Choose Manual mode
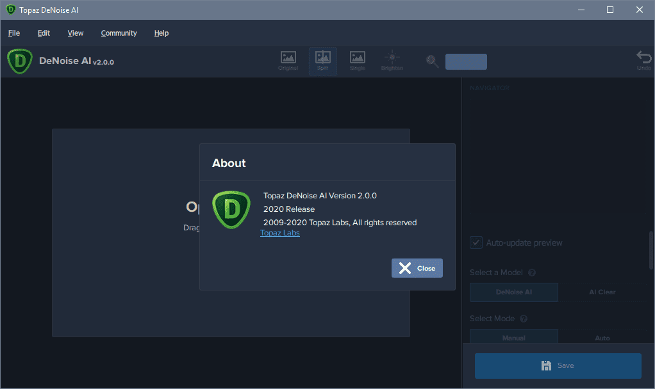655x389 pixels. pos(514,338)
